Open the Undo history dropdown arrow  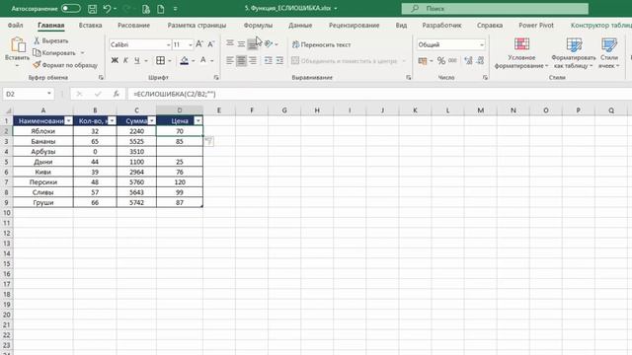(x=115, y=9)
